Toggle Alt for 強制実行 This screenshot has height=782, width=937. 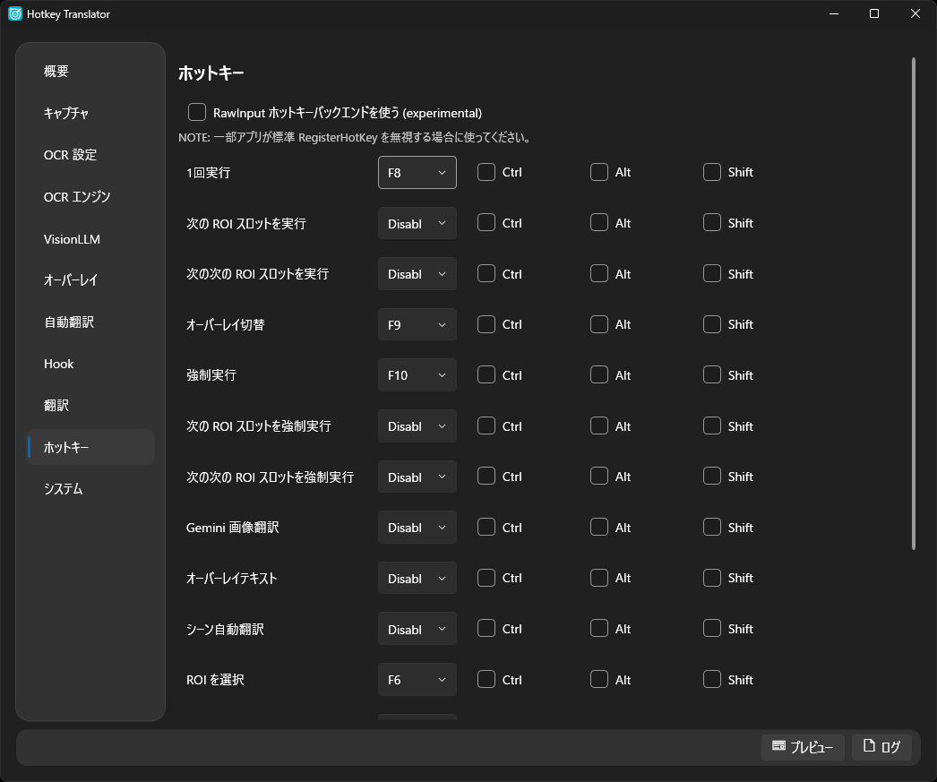(x=598, y=375)
